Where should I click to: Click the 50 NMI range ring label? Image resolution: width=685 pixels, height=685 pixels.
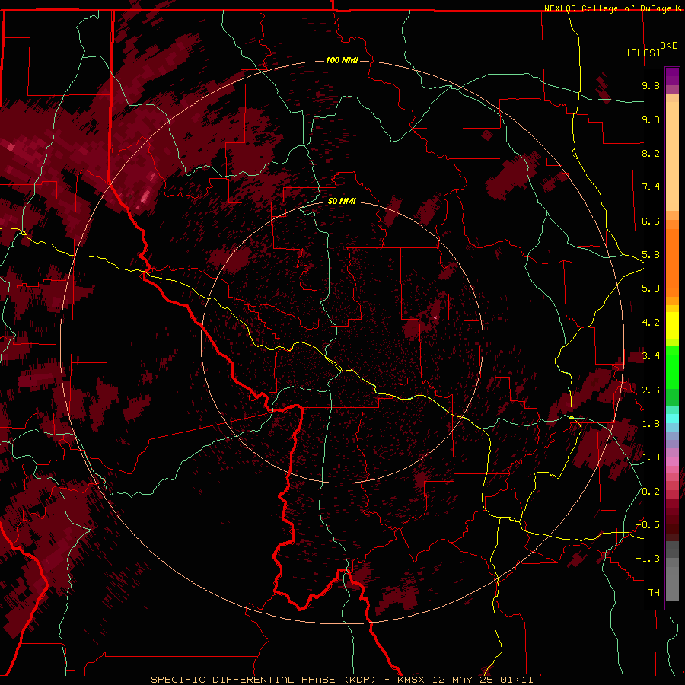point(342,201)
